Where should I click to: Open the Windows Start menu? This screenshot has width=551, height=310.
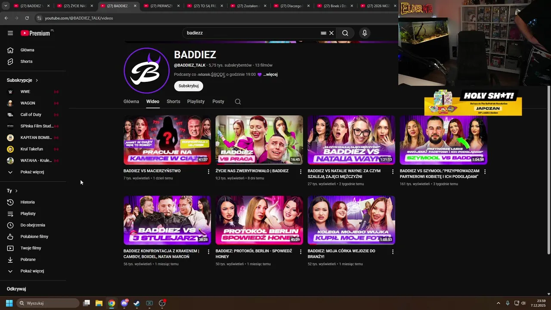pyautogui.click(x=9, y=303)
